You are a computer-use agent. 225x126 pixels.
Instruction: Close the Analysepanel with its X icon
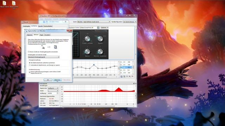pyautogui.click(x=136, y=83)
